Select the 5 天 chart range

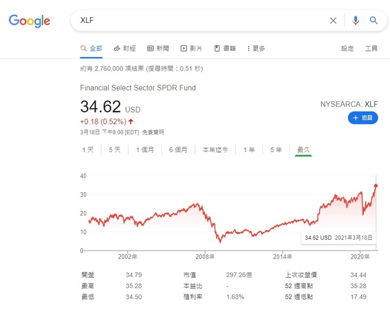click(x=115, y=150)
